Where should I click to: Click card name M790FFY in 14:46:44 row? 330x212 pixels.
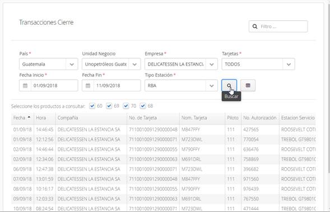pyautogui.click(x=190, y=149)
